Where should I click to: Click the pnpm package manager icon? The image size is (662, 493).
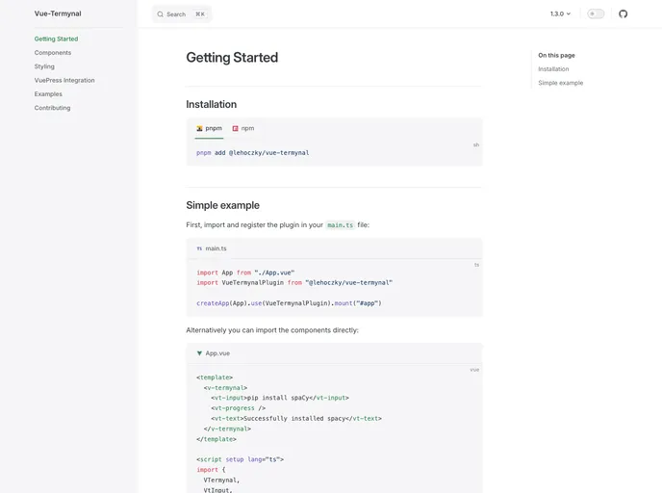coord(199,128)
